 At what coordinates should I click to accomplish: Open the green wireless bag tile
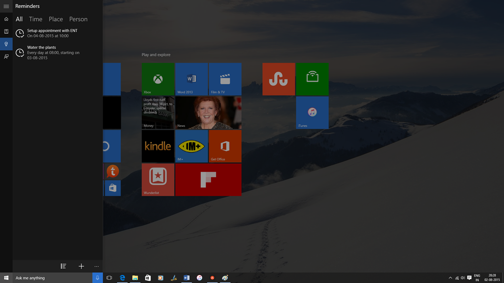(x=312, y=79)
